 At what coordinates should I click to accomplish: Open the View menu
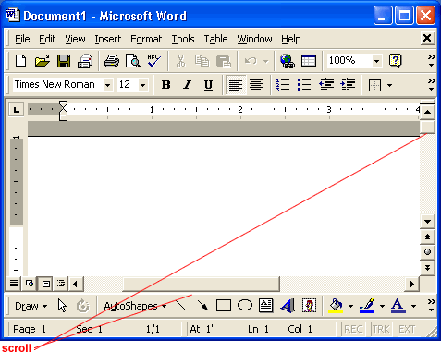[x=75, y=39]
